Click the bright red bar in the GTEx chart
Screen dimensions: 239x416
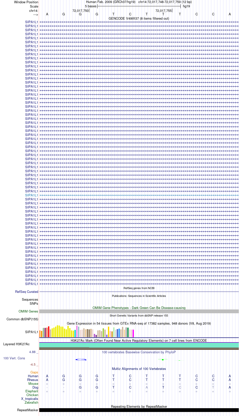49,332
